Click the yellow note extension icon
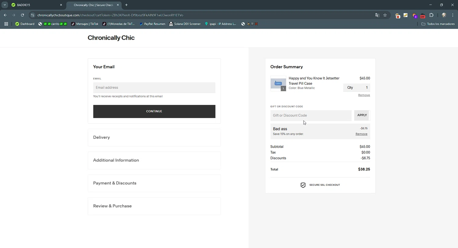This screenshot has height=248, width=458. click(405, 15)
